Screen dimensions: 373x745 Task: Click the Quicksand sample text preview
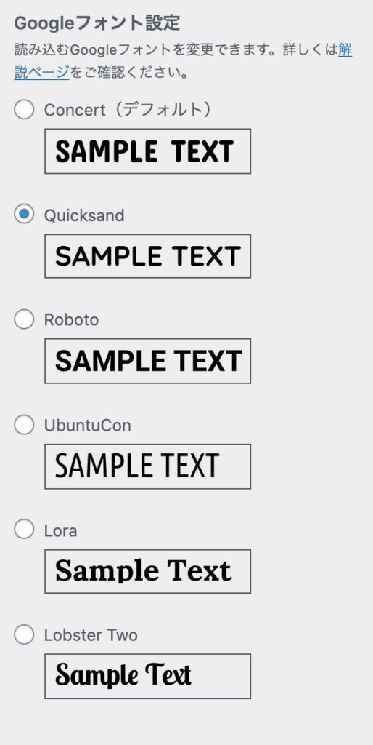coord(147,256)
